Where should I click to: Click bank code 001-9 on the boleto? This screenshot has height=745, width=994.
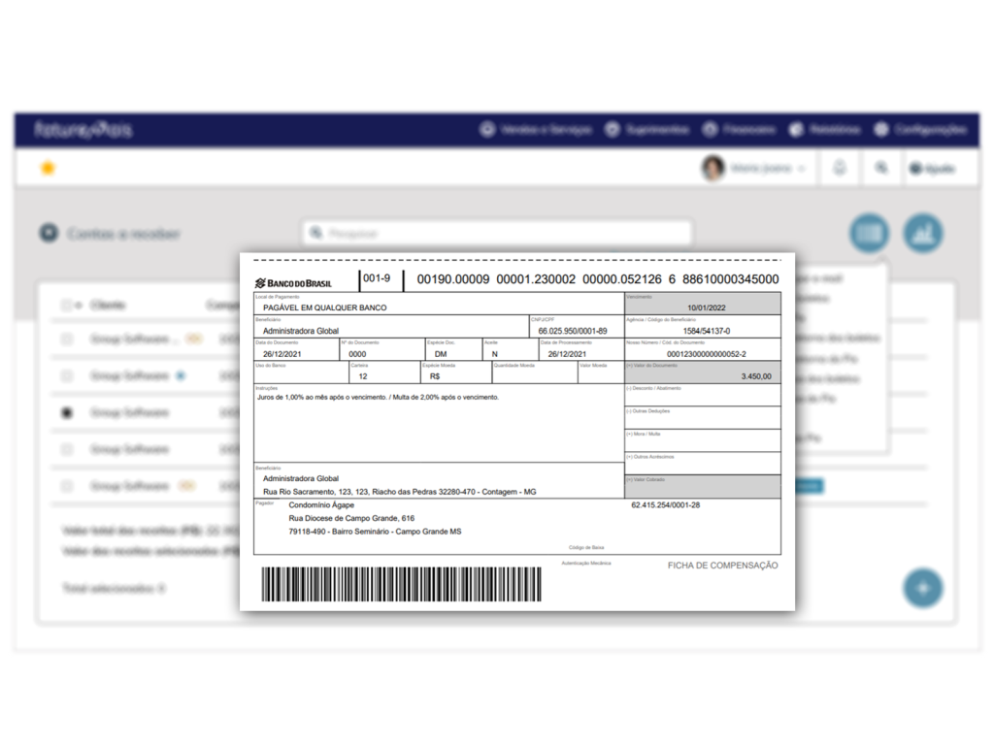(377, 278)
